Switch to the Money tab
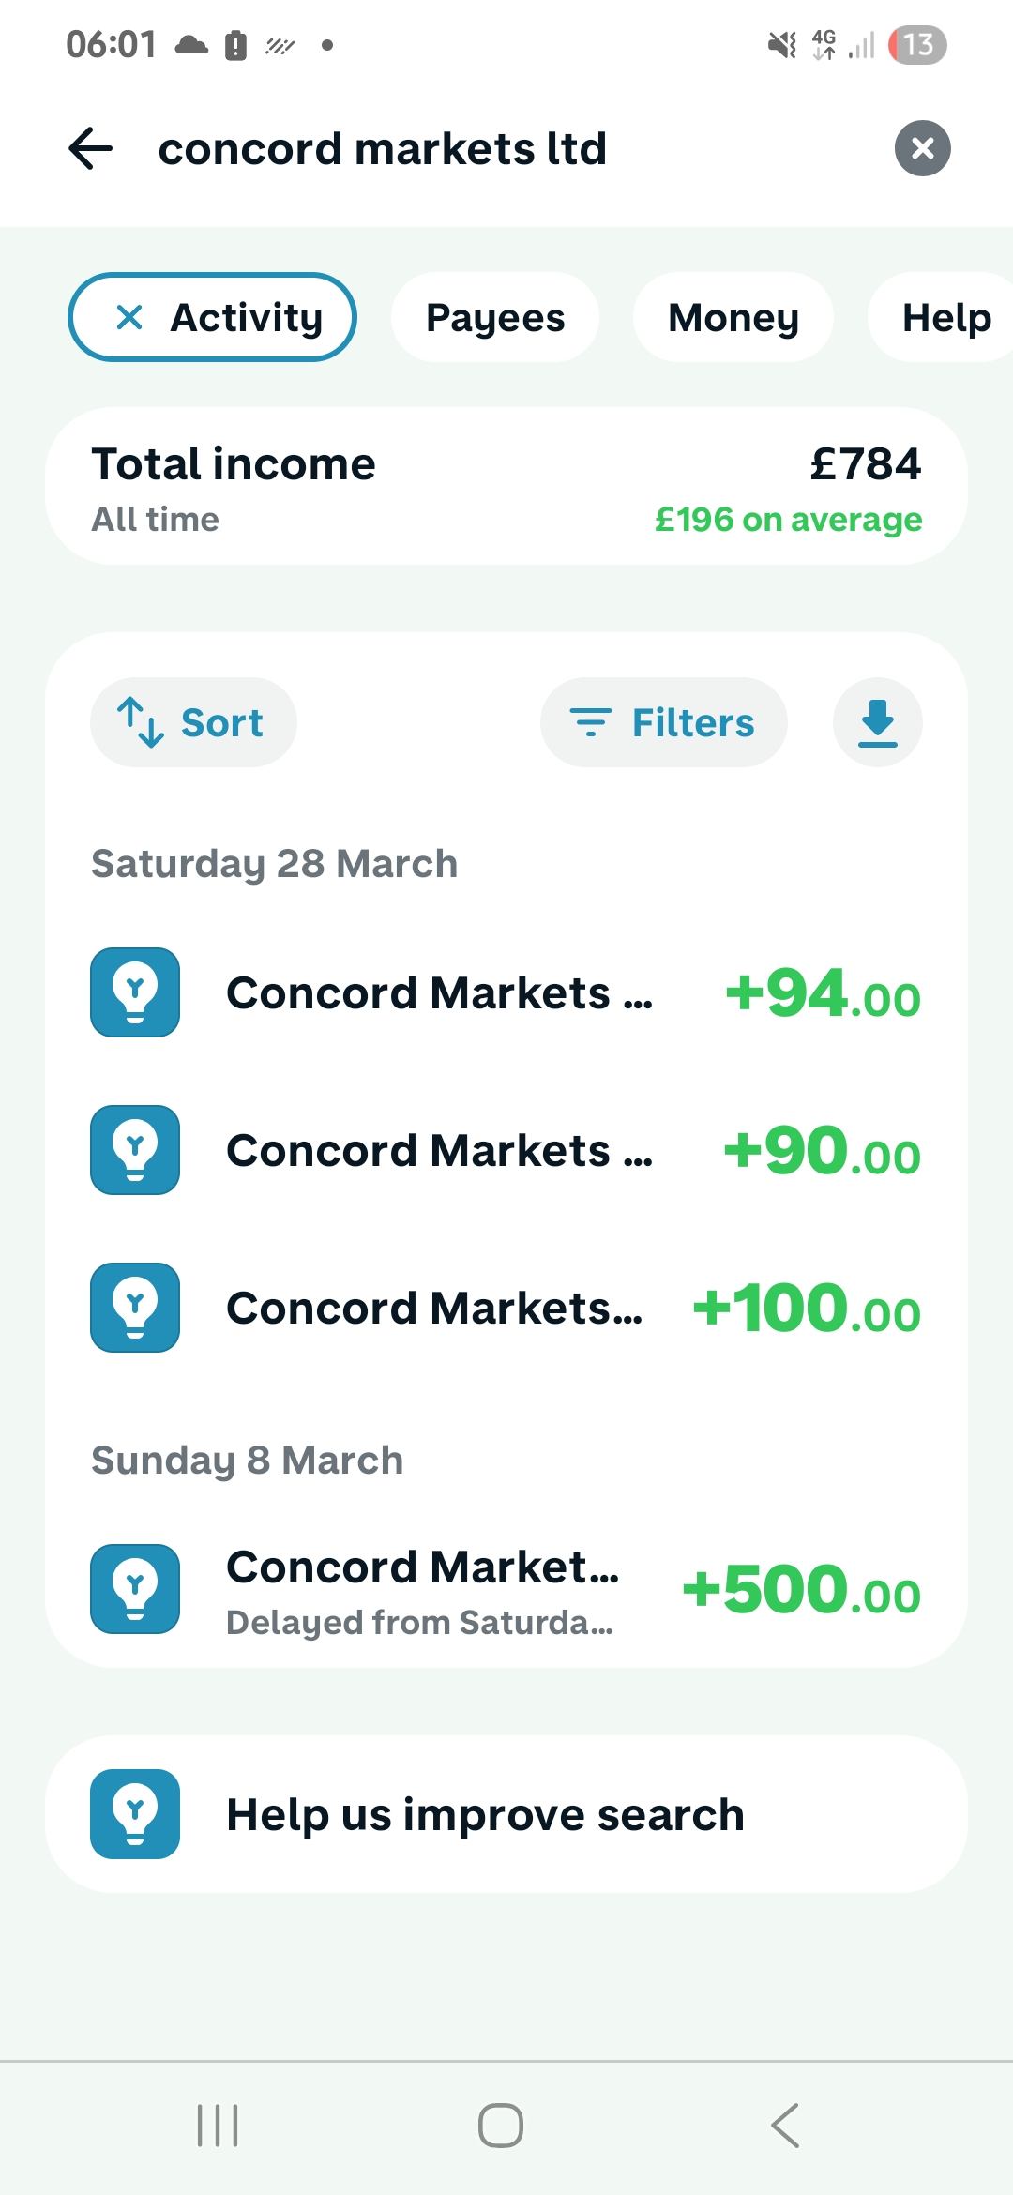 pyautogui.click(x=733, y=317)
